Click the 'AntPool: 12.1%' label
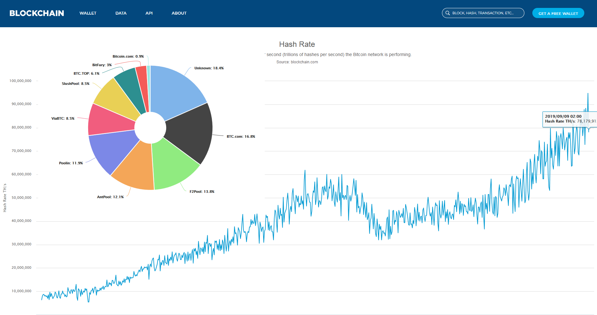Image resolution: width=597 pixels, height=315 pixels. 110,197
